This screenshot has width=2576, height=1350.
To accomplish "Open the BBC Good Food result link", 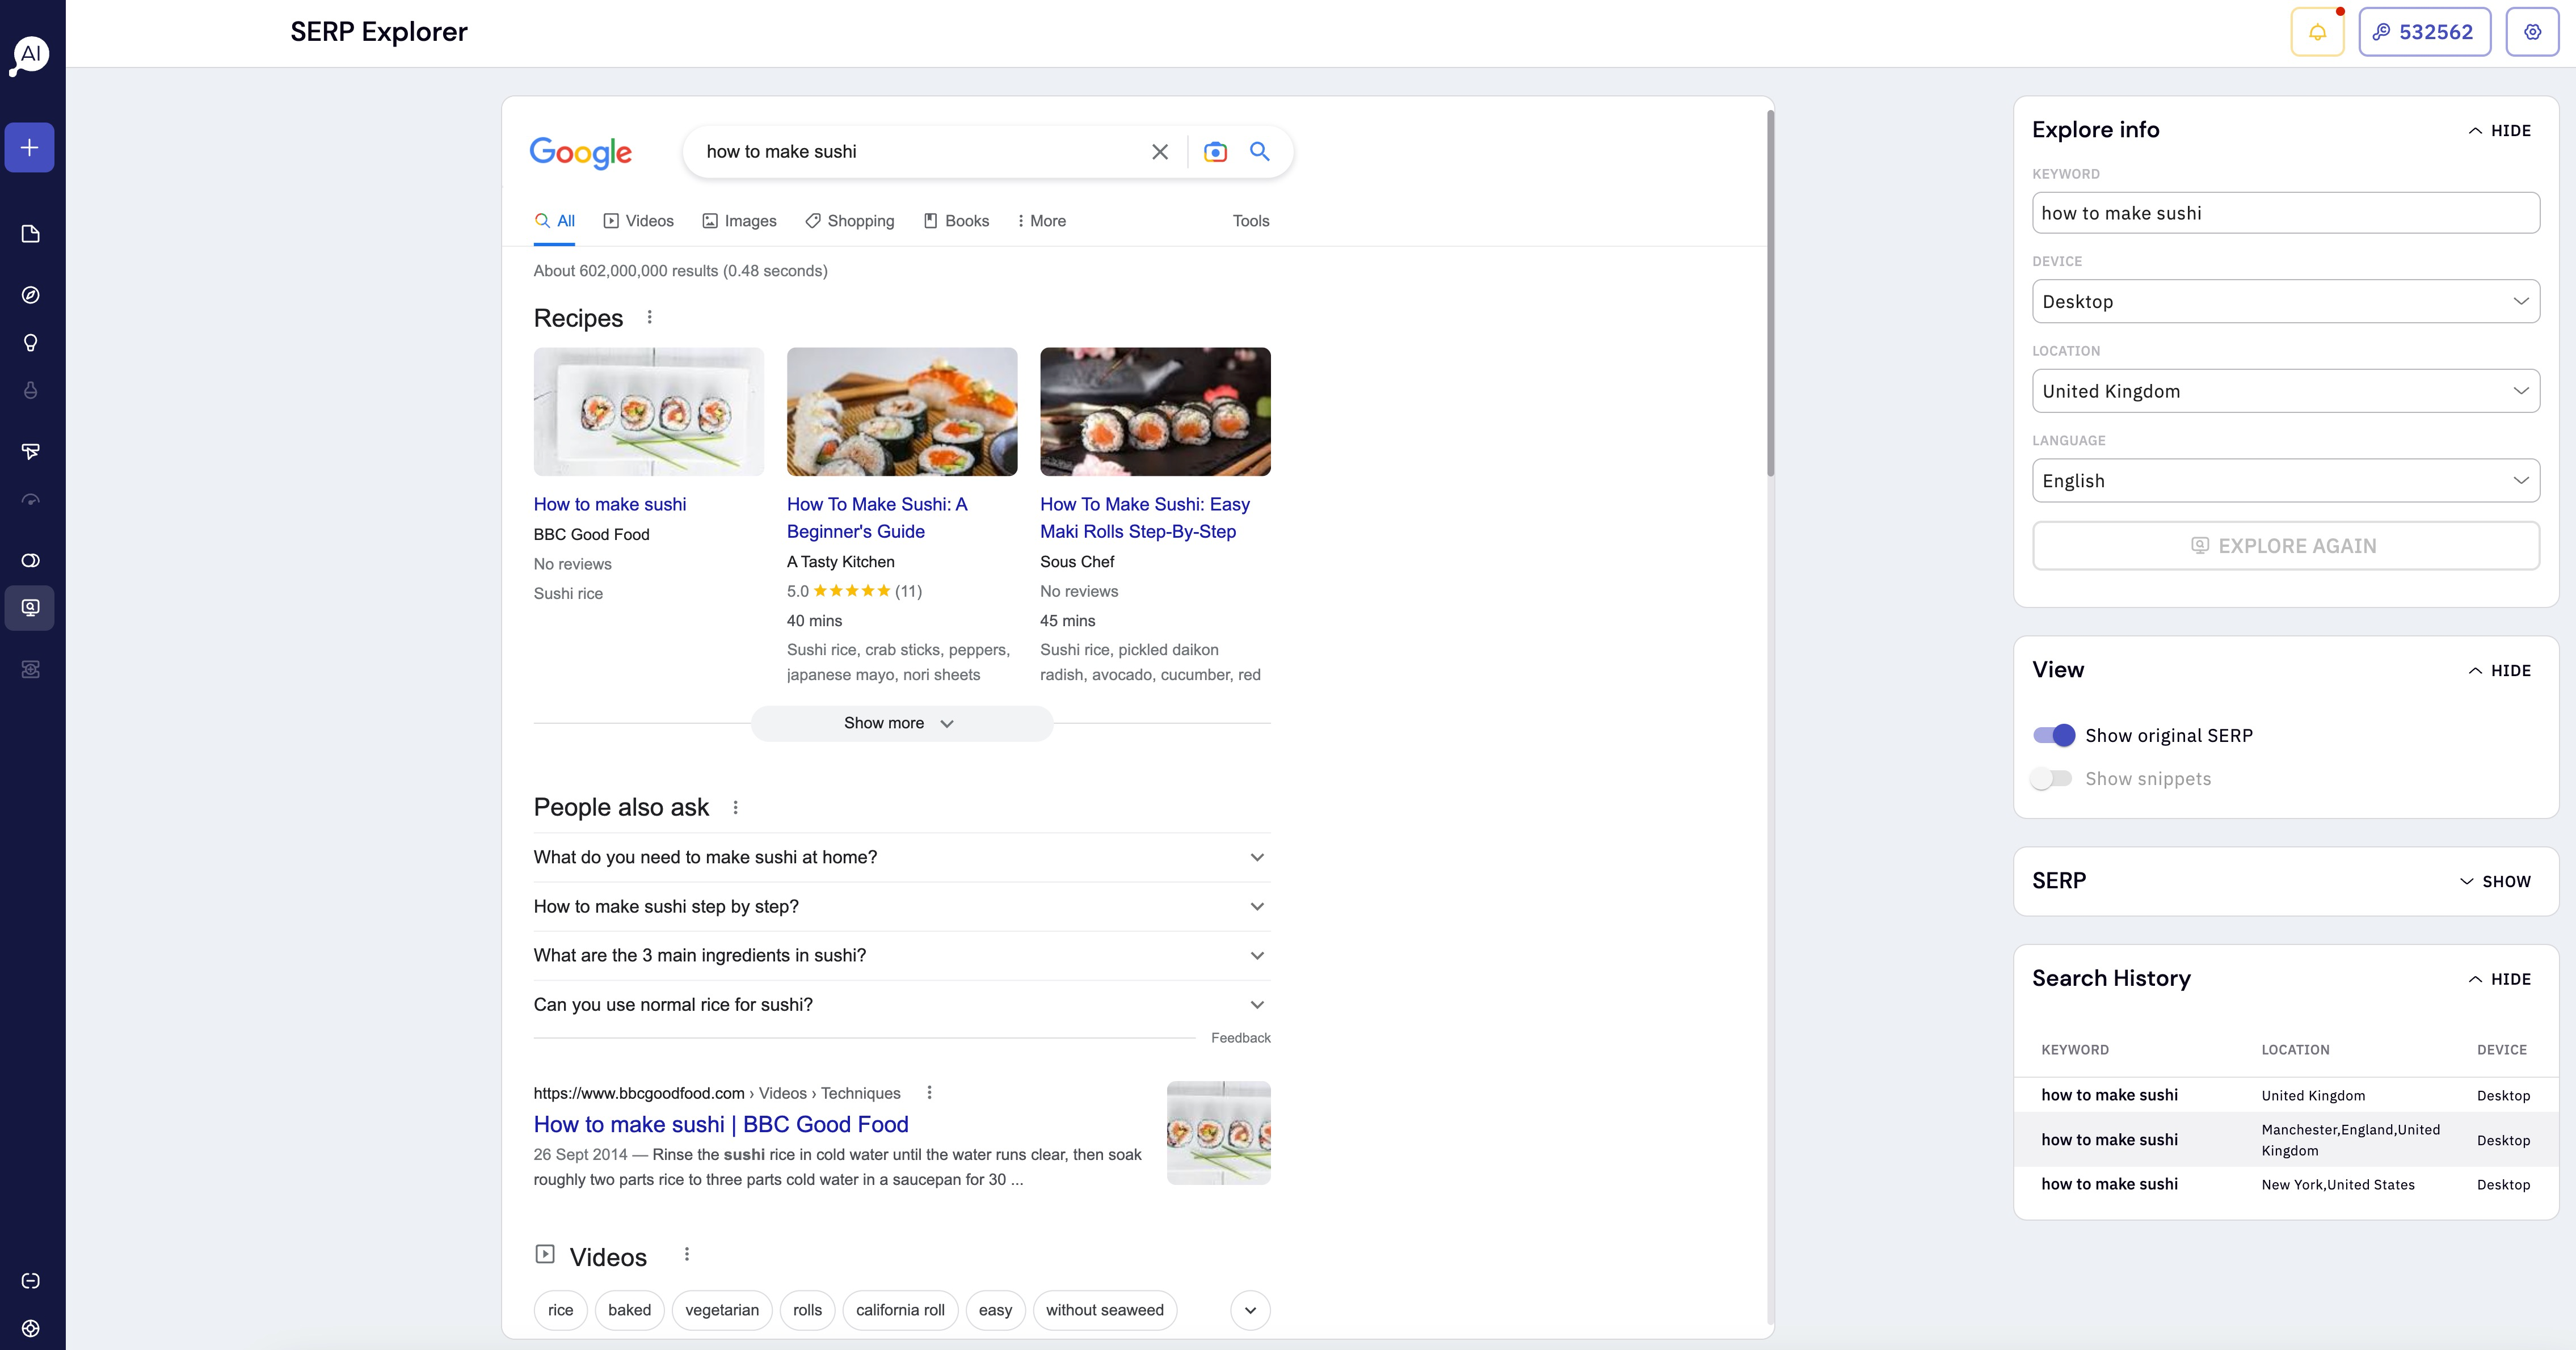I will pos(720,1124).
